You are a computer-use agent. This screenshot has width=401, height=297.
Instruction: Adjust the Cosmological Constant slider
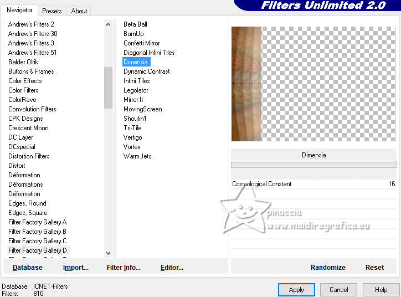313,184
